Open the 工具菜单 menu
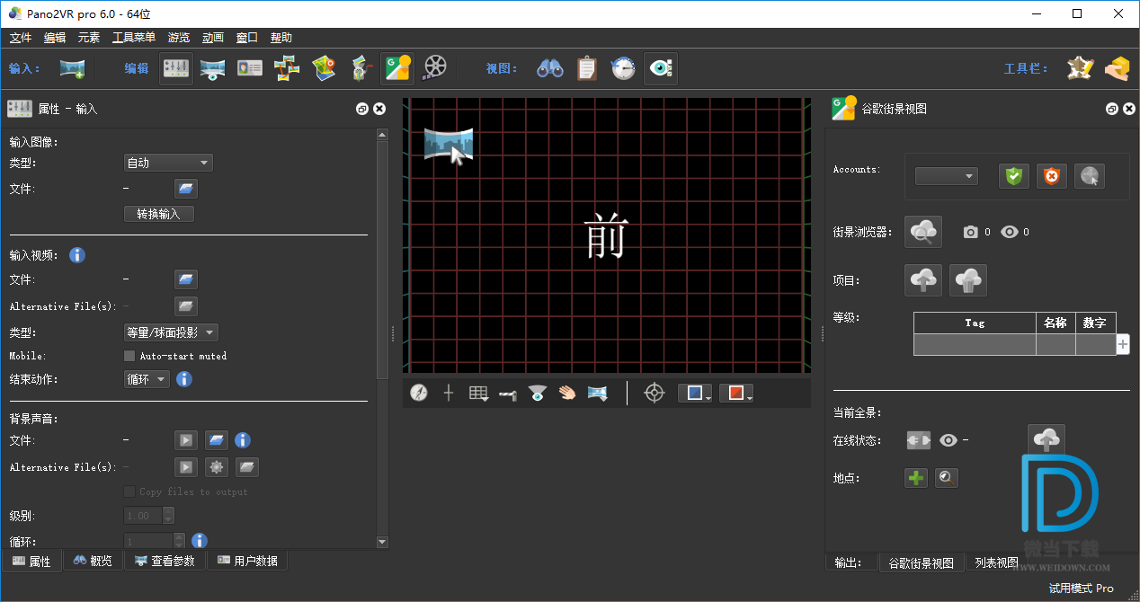 pos(133,38)
